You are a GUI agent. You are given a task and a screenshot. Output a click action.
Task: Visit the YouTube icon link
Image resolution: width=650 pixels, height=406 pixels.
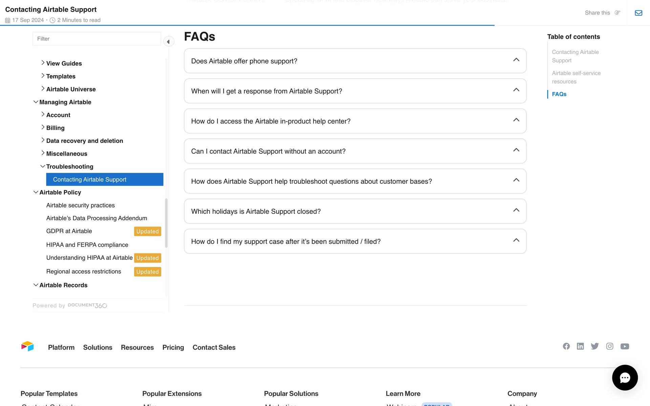pos(625,346)
